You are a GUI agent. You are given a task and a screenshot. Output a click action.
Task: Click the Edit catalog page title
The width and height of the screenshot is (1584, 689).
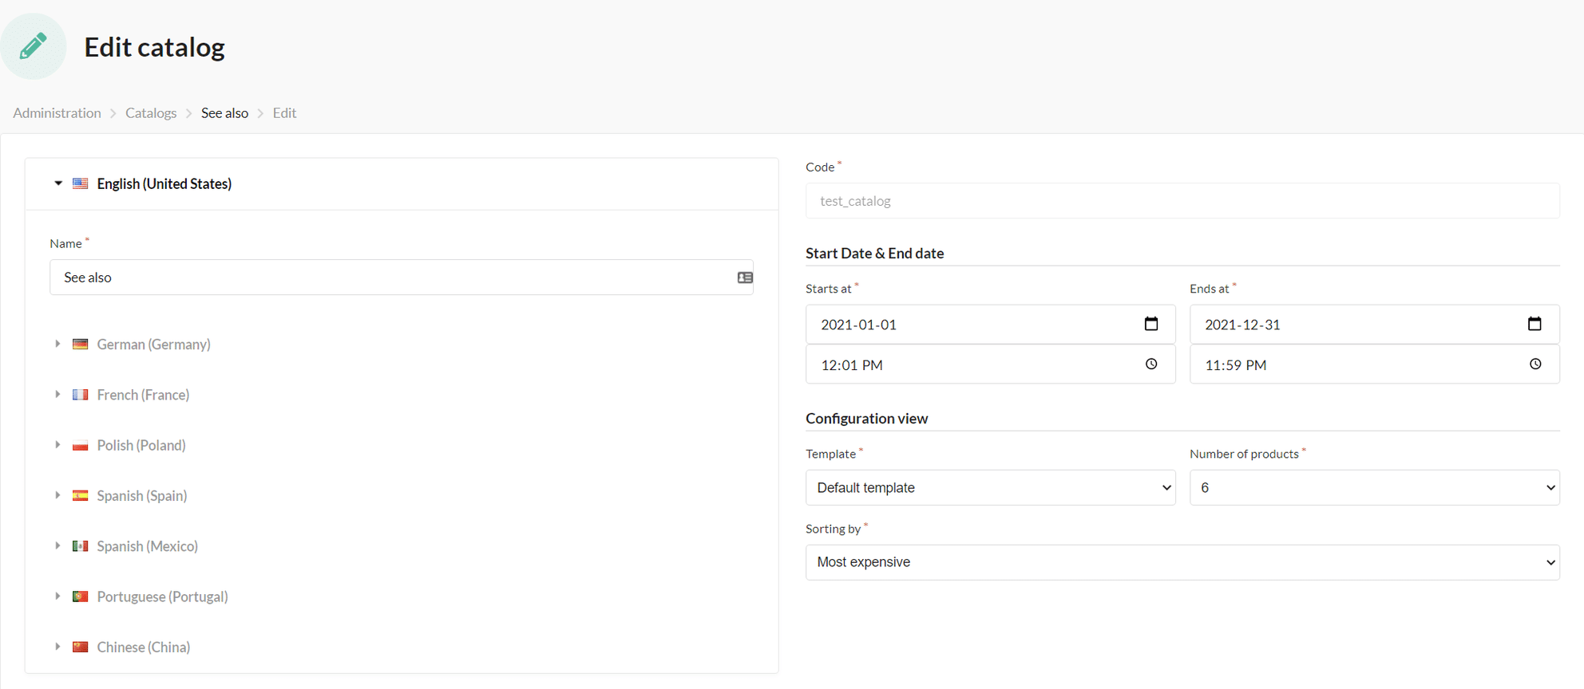coord(155,47)
